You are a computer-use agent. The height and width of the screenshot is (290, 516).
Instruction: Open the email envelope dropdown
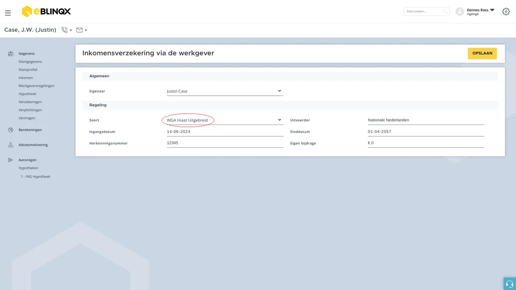point(82,30)
